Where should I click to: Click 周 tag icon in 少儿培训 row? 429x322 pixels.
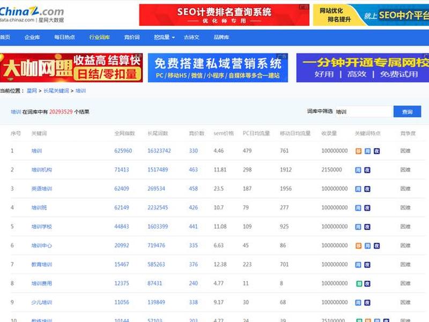click(x=358, y=303)
